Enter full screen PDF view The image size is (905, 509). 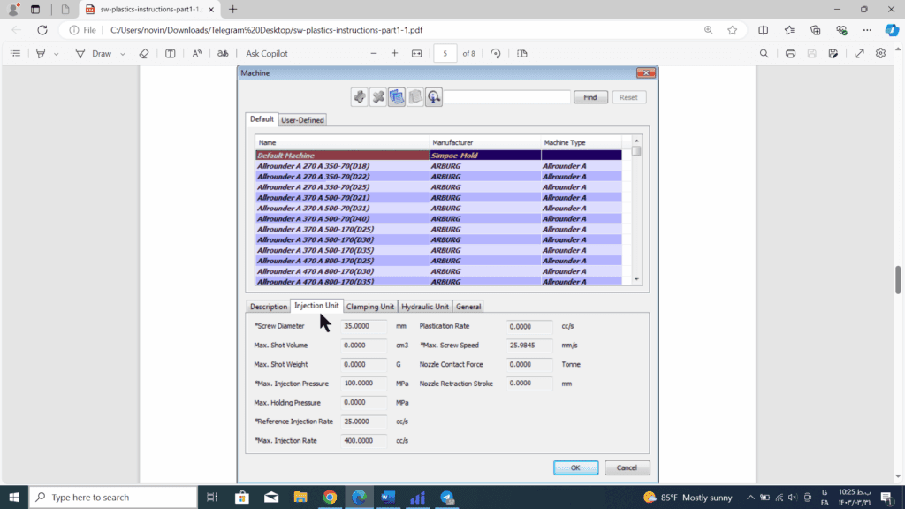859,54
